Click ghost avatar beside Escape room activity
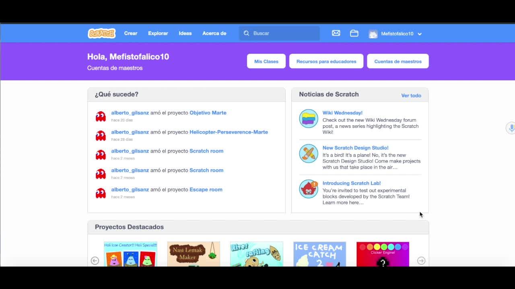Image resolution: width=515 pixels, height=289 pixels. [x=101, y=193]
